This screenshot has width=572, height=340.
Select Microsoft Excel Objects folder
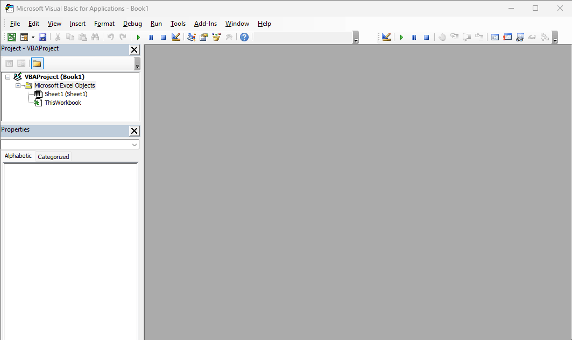click(65, 85)
